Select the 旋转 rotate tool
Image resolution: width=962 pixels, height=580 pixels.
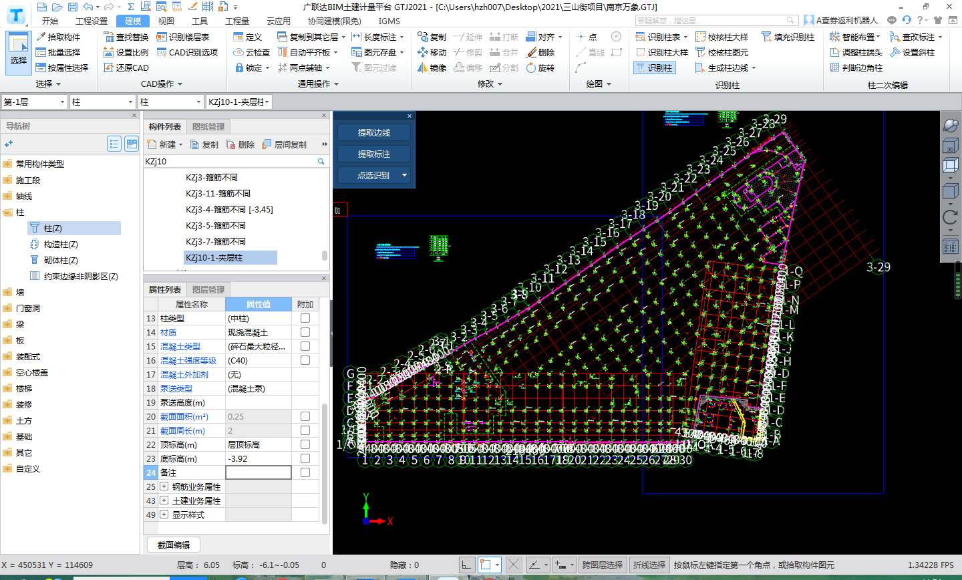(x=540, y=67)
